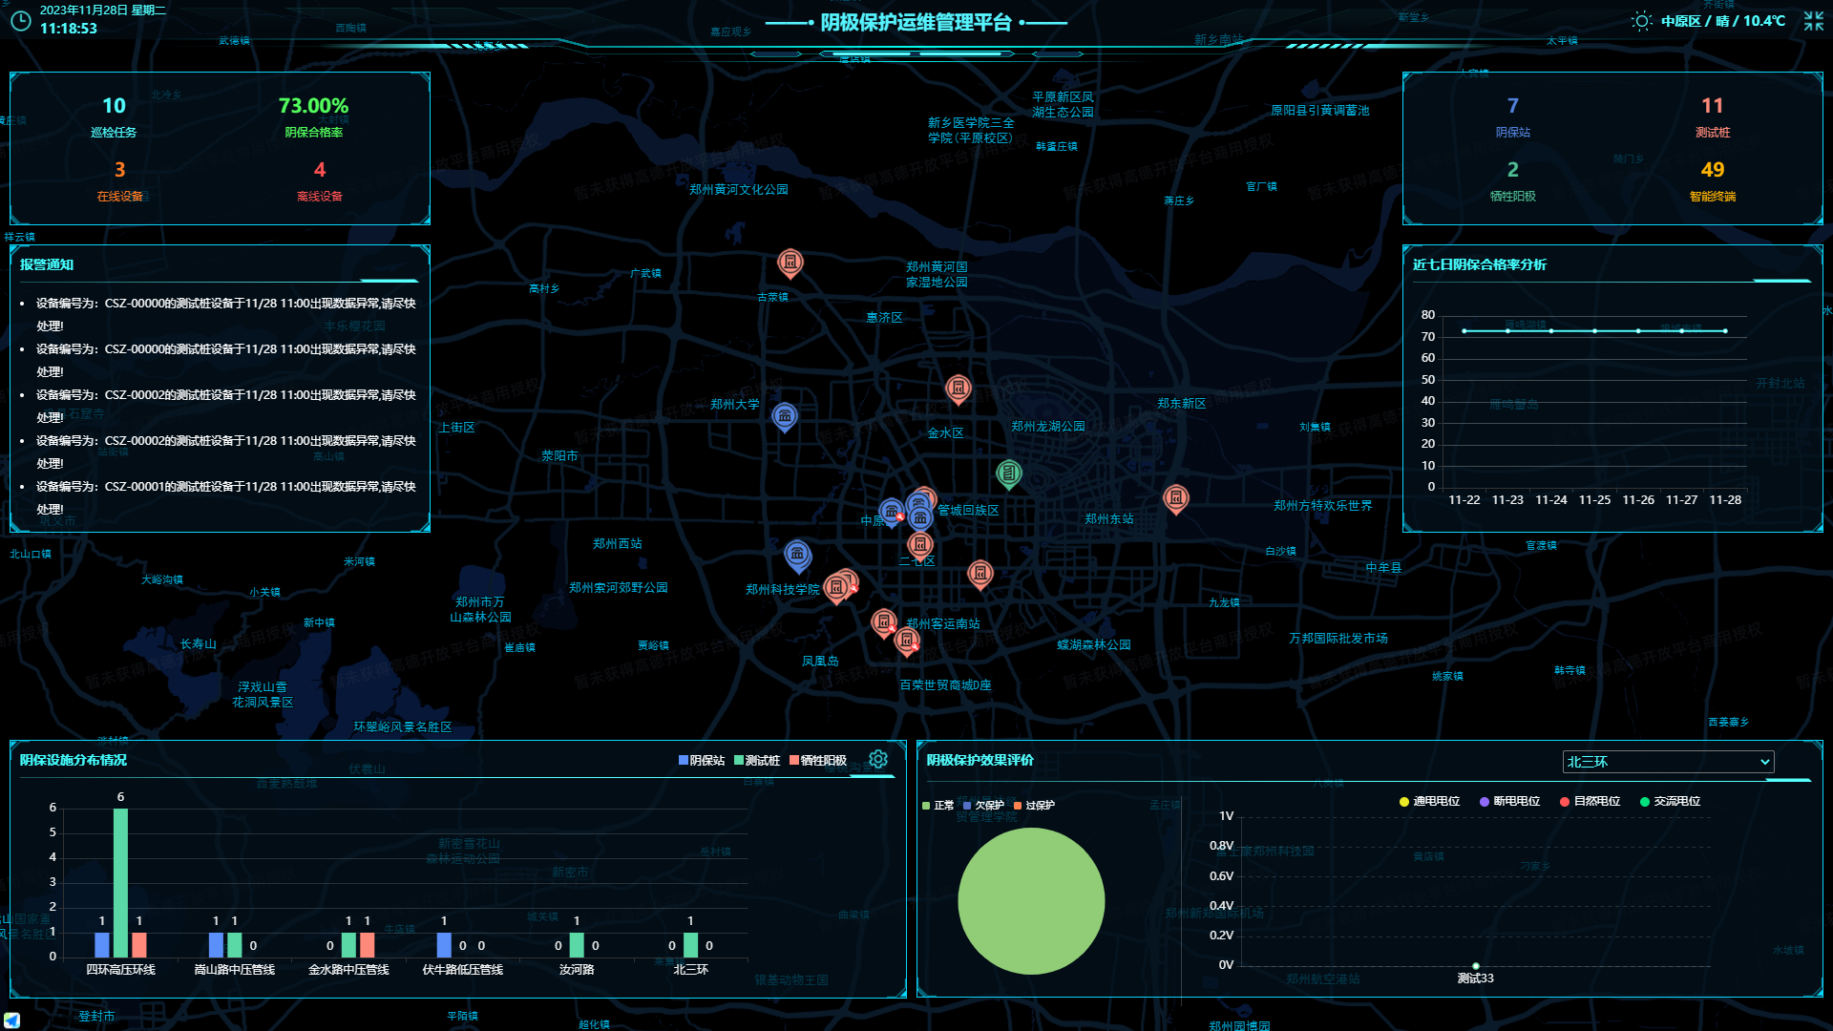This screenshot has height=1031, width=1833.
Task: Click the tall green 四环高压环线 bar valued 6
Action: pyautogui.click(x=120, y=883)
